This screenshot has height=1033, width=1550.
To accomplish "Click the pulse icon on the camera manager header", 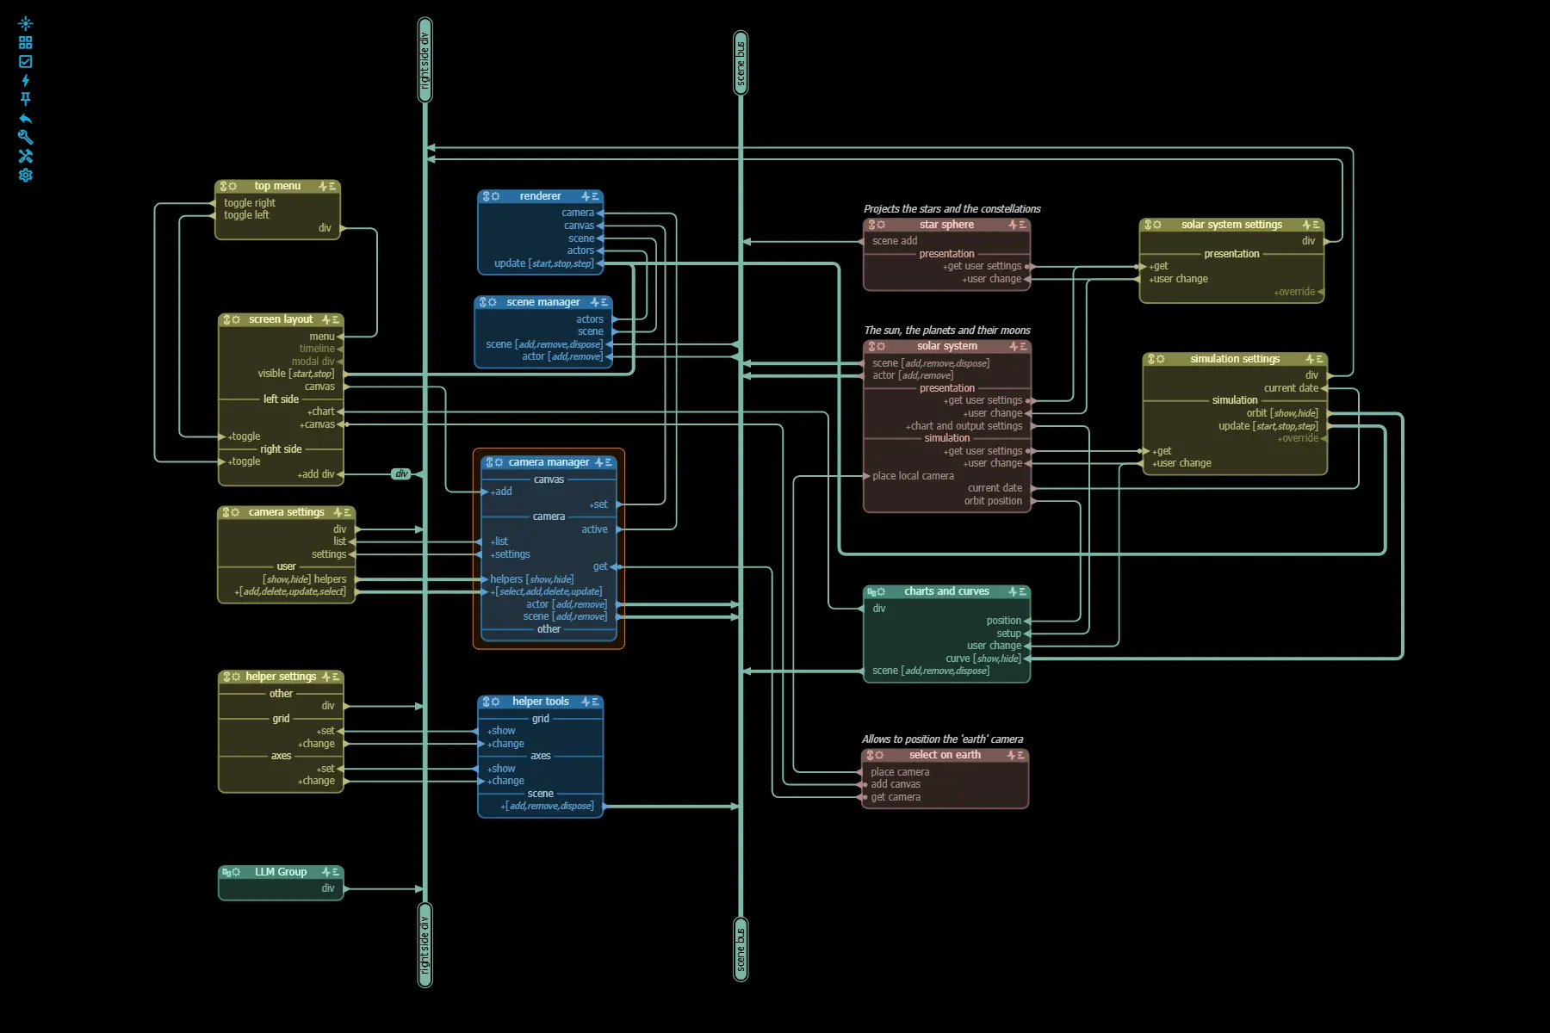I will coord(599,462).
